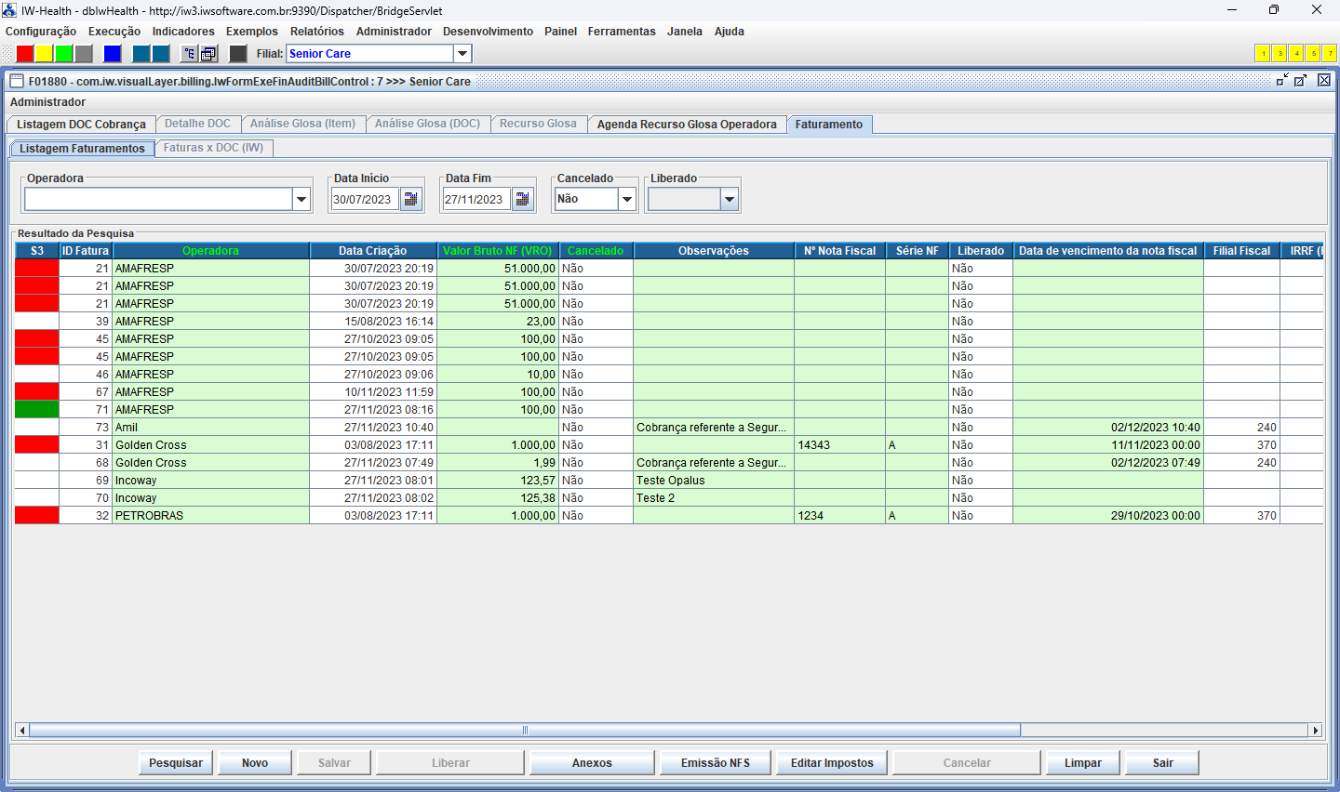Click the scrollbar left arrow under the table
The height and width of the screenshot is (792, 1340).
22,731
